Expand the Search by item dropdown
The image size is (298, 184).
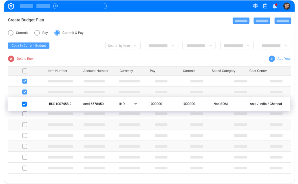pos(123,46)
